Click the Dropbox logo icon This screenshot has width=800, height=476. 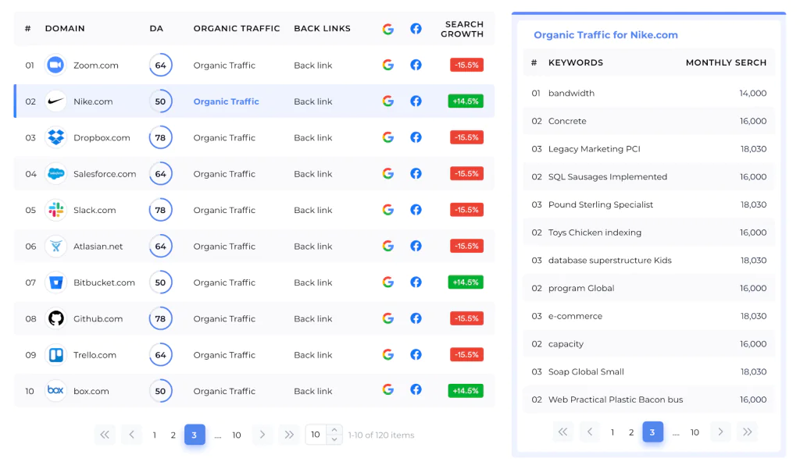[x=55, y=137]
